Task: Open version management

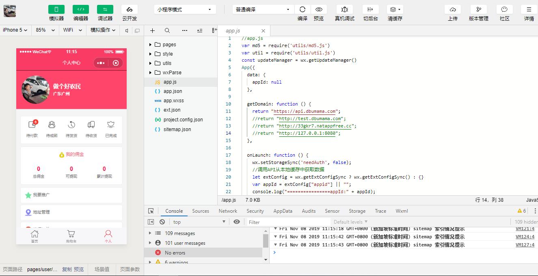Action: pos(479,9)
